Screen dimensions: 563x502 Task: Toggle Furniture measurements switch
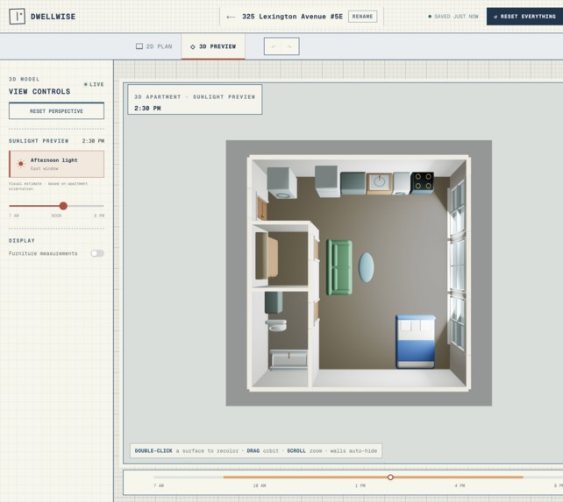[x=97, y=253]
